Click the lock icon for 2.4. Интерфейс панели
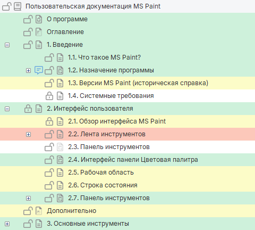This screenshot has width=255, height=230. tap(49, 160)
